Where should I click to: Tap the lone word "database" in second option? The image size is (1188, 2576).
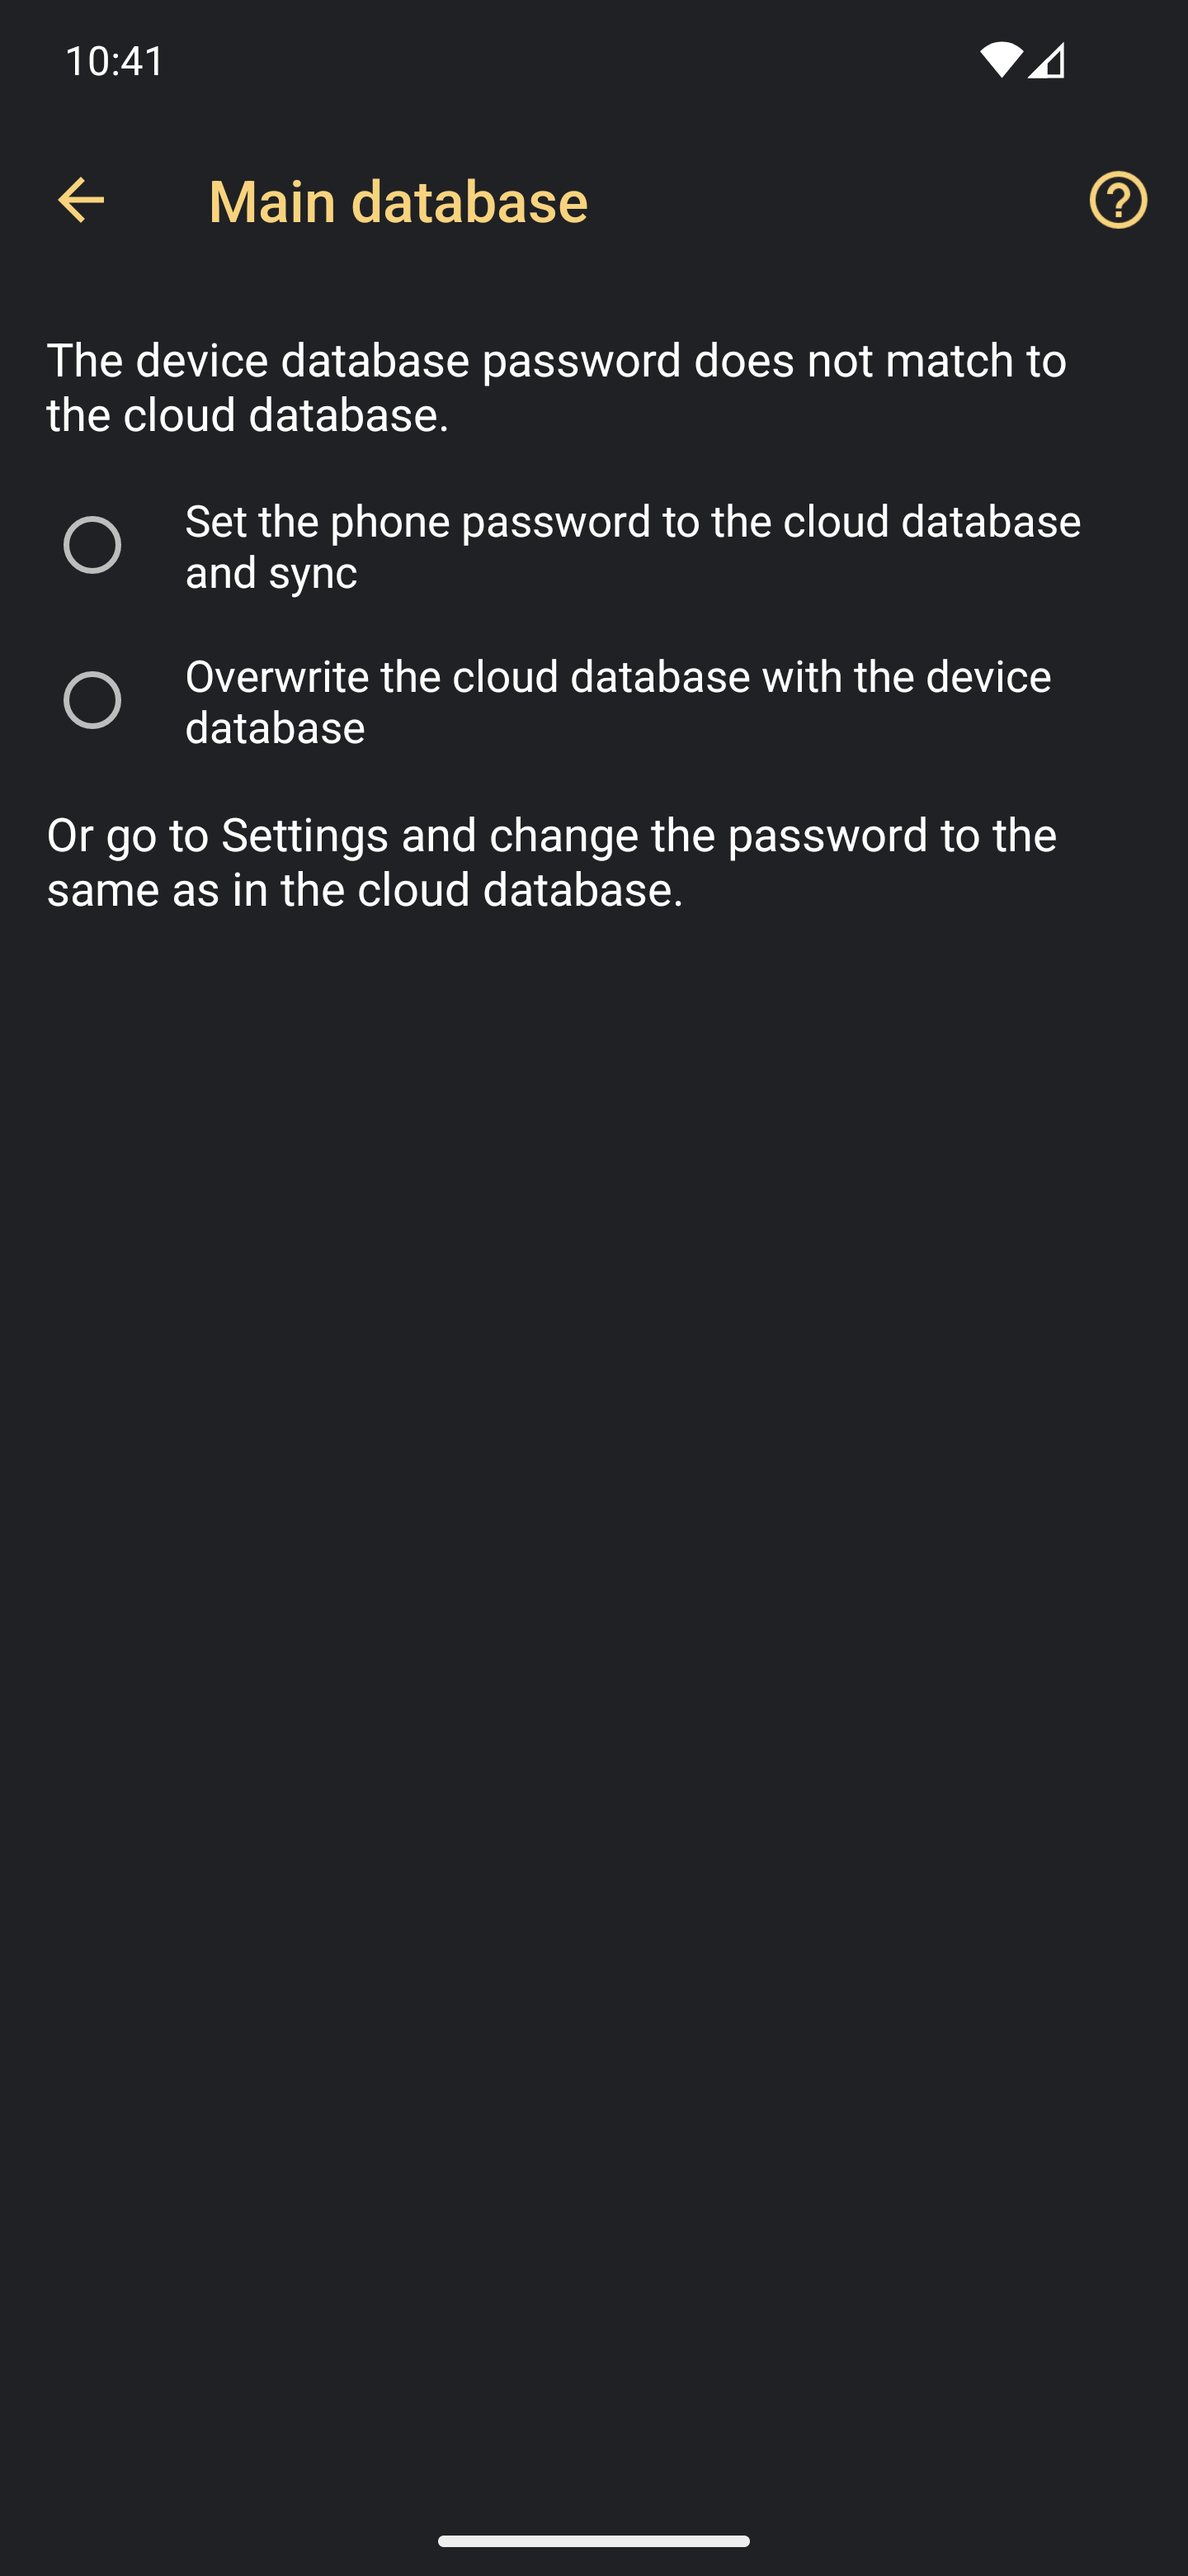[275, 728]
